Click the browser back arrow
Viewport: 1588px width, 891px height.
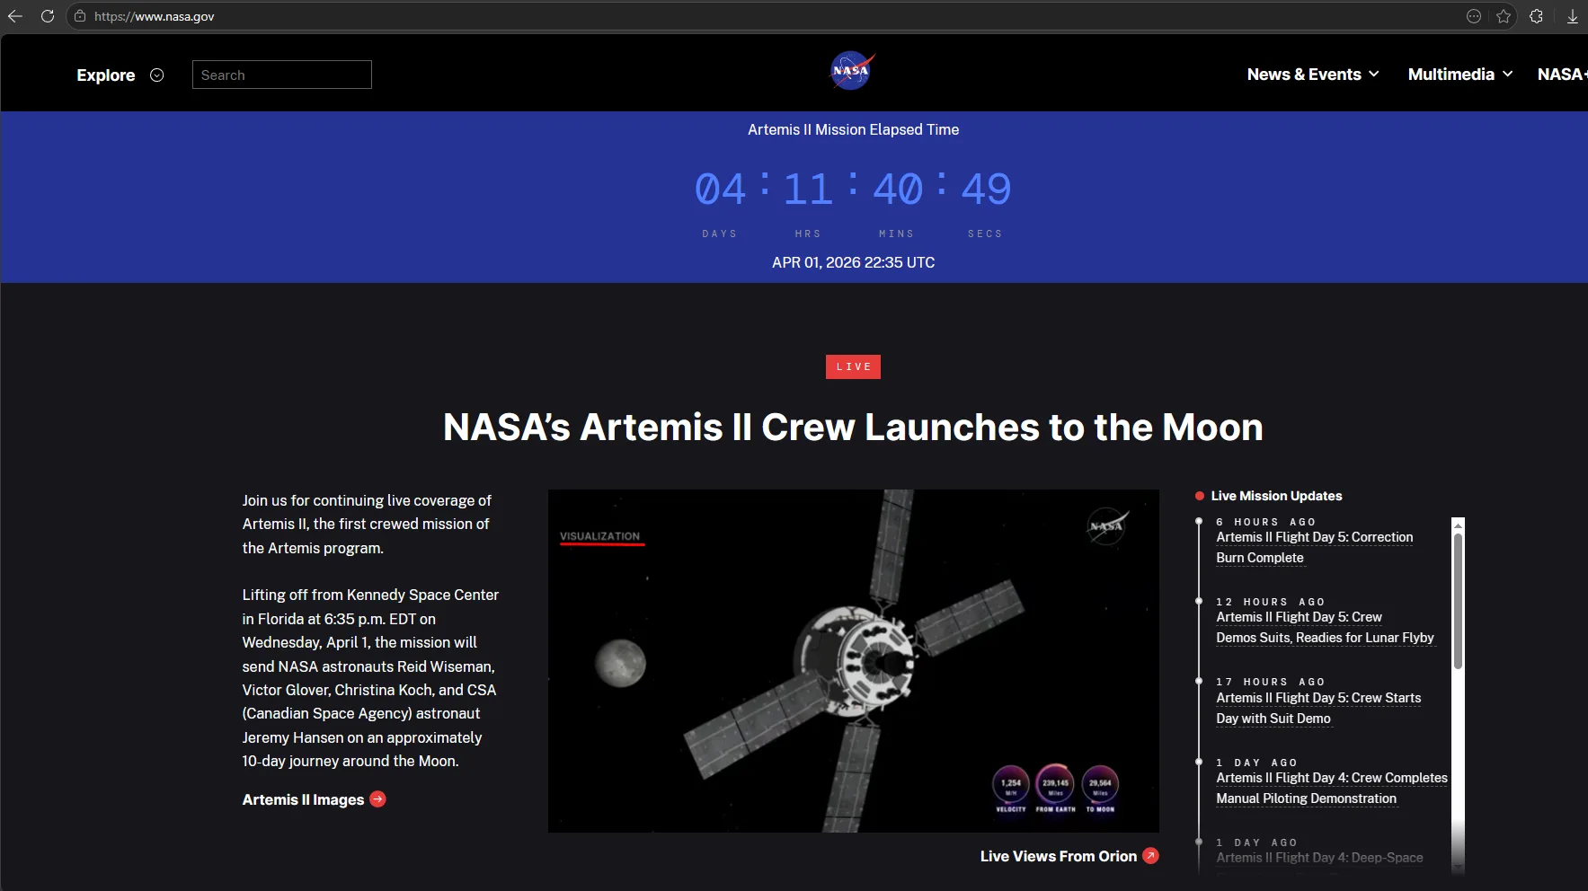pos(15,16)
